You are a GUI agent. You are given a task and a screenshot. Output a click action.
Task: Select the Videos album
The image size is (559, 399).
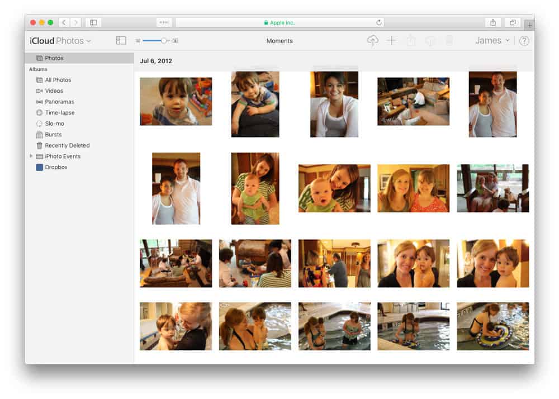pos(54,91)
